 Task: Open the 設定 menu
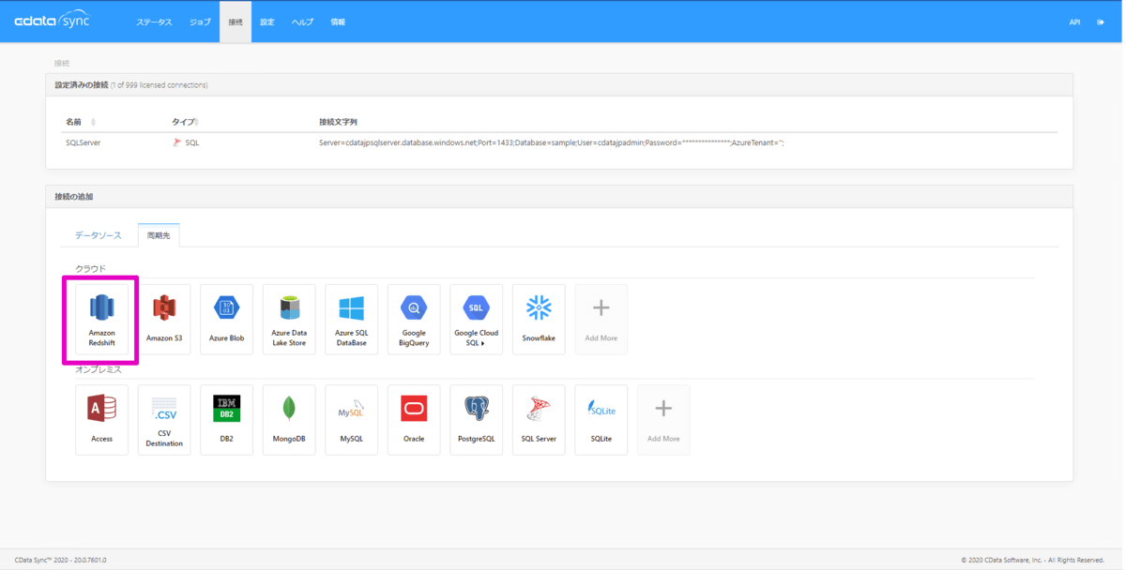pos(267,22)
